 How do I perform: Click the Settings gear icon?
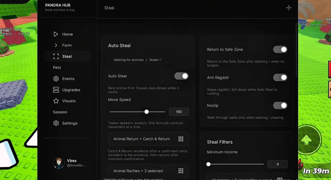(x=56, y=123)
